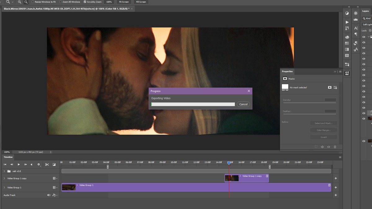Open the Character Styles panel icon
Screen dimensions: 372x209
click(356, 49)
